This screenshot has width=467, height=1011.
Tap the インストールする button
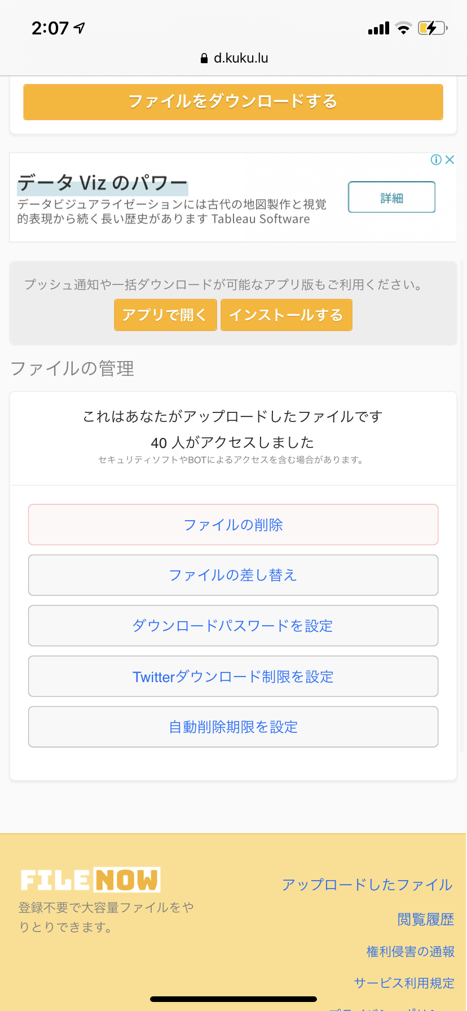tap(286, 315)
